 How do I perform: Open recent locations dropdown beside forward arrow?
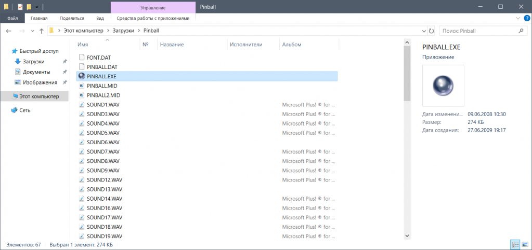click(x=32, y=31)
